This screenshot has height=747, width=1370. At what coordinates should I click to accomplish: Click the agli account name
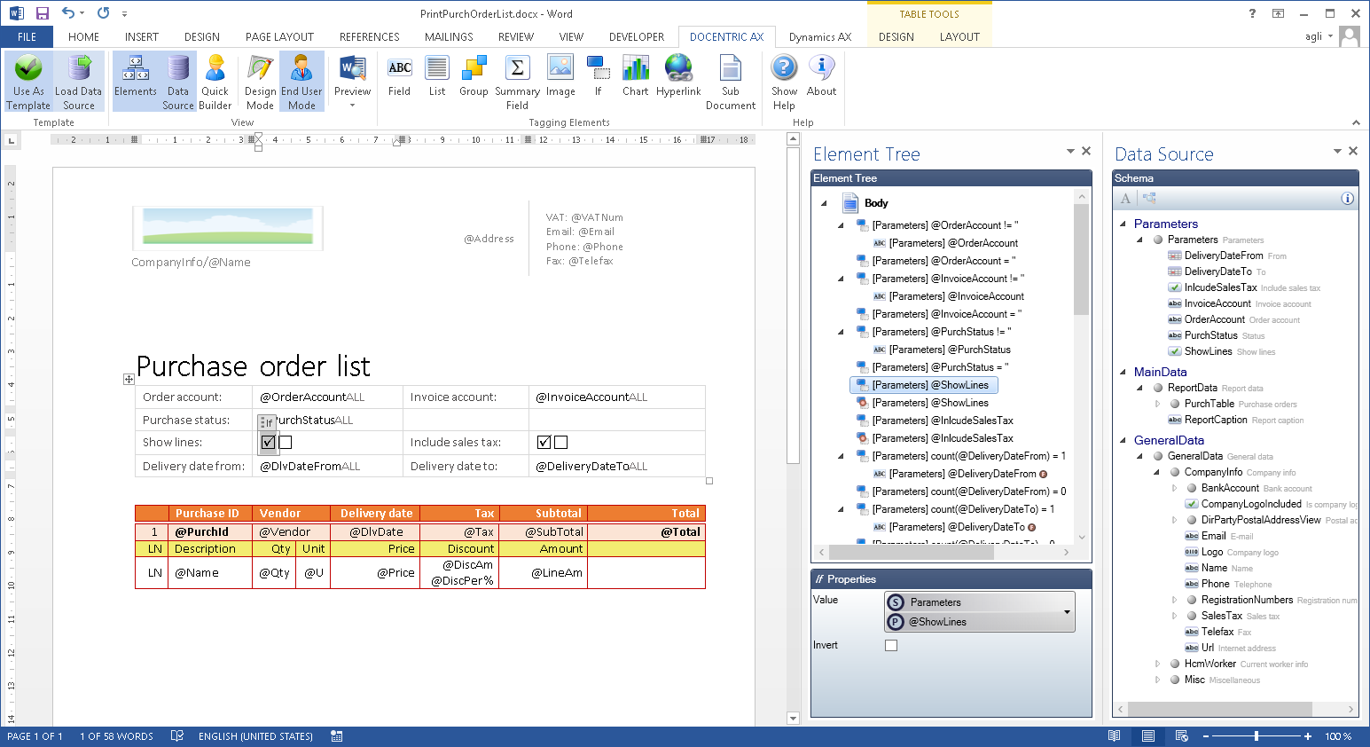coord(1313,36)
